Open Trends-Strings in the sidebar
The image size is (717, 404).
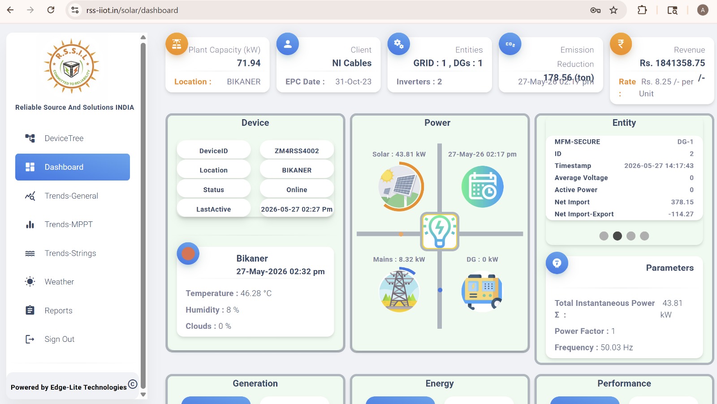tap(73, 253)
